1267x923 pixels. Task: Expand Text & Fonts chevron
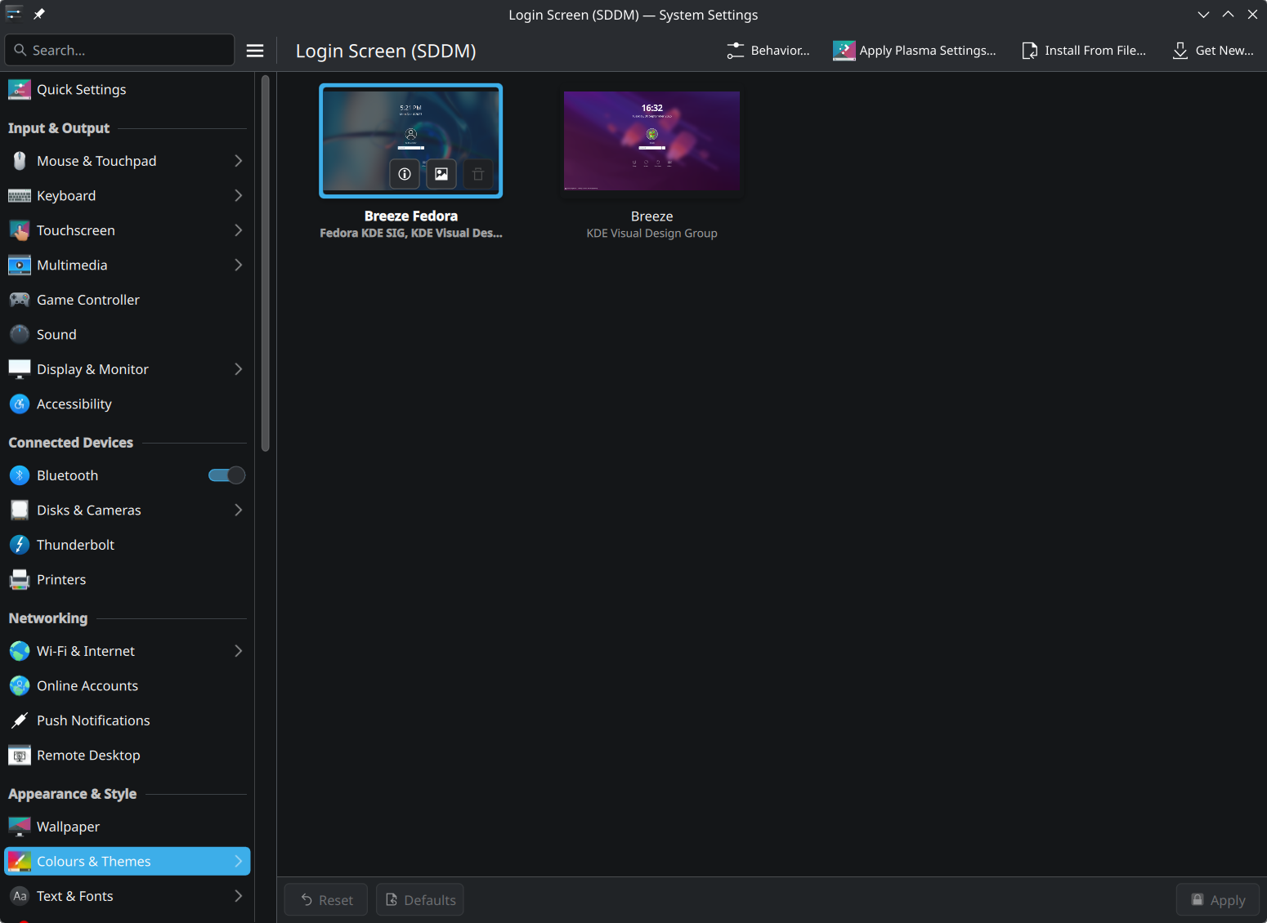click(238, 896)
